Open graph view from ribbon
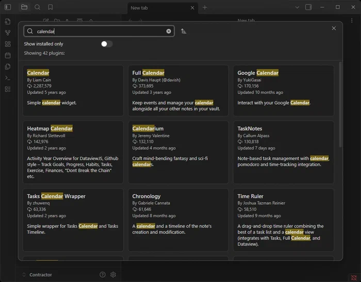Screen dimensions: 361x282 [8, 32]
